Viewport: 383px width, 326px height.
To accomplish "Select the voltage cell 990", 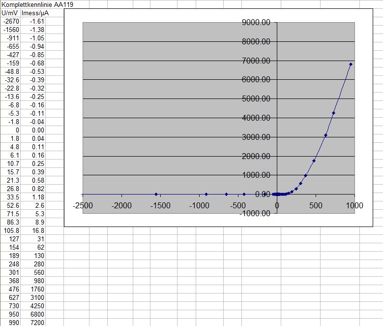I will pyautogui.click(x=10, y=323).
